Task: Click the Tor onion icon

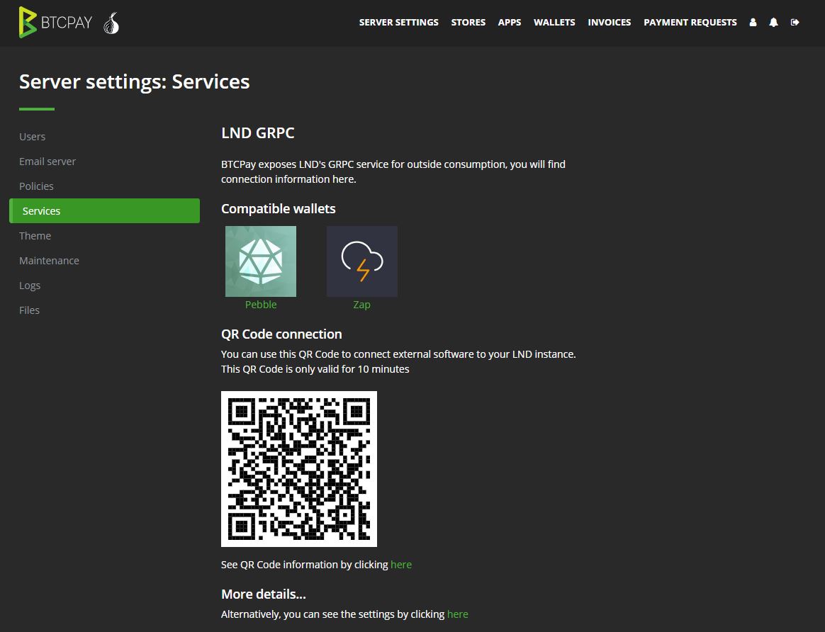Action: click(x=111, y=23)
